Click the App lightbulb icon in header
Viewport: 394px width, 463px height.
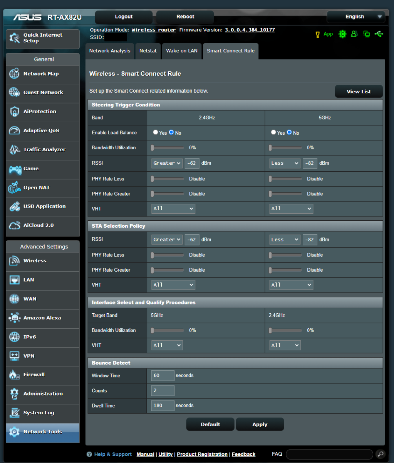click(x=318, y=34)
